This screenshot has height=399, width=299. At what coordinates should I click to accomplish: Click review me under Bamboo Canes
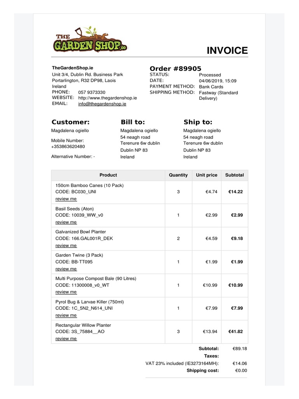tap(66, 199)
